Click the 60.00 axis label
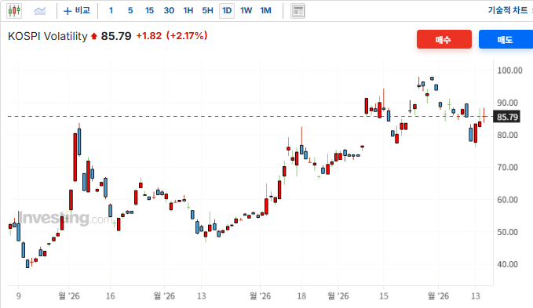 (507, 200)
